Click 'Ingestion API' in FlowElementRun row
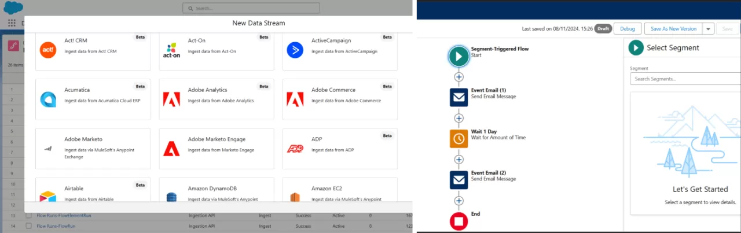Viewport: 741px width, 233px height. 201,215
